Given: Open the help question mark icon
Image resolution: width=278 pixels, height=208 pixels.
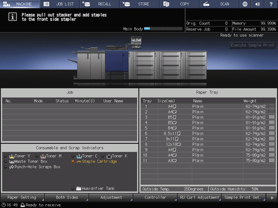Looking at the screenshot, I should (x=271, y=4).
